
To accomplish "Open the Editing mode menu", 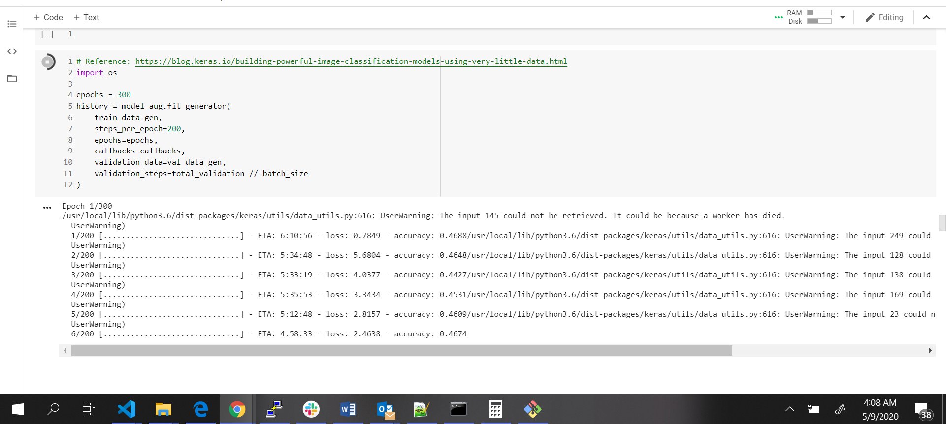I will (884, 17).
